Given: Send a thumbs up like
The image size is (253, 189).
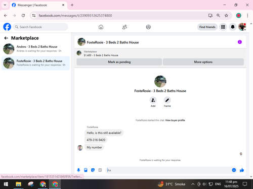Looking at the screenshot, I should [242, 170].
